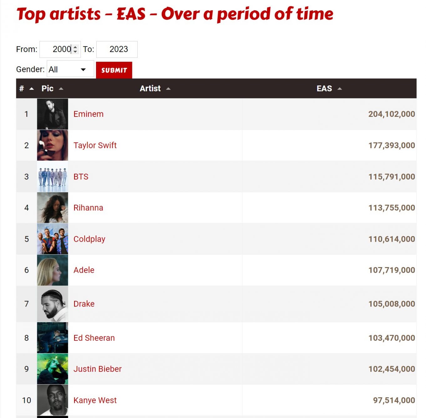The image size is (426, 418).
Task: Click the sort arrow next to EAS header
Action: point(340,89)
